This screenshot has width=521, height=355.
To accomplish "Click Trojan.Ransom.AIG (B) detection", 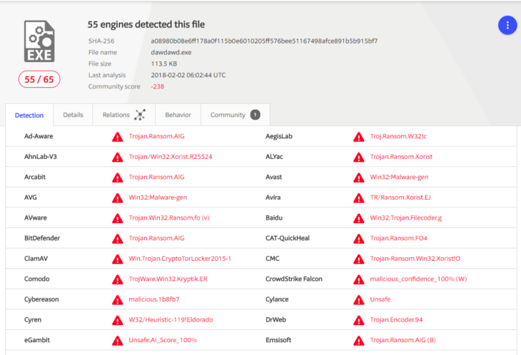I will (x=403, y=340).
